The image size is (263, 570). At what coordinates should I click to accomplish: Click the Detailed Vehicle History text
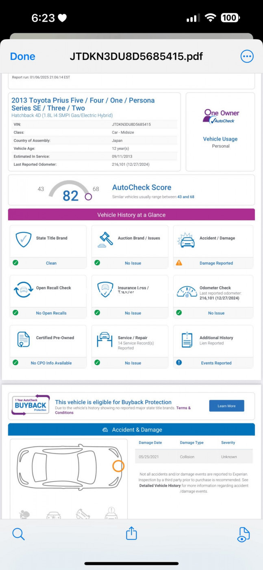(x=160, y=486)
